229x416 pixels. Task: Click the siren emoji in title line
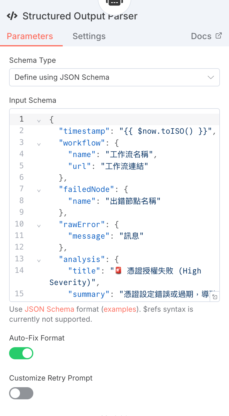(118, 271)
